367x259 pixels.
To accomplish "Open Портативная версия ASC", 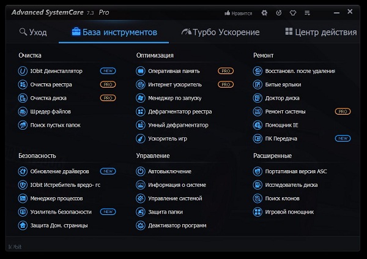I will 295,171.
